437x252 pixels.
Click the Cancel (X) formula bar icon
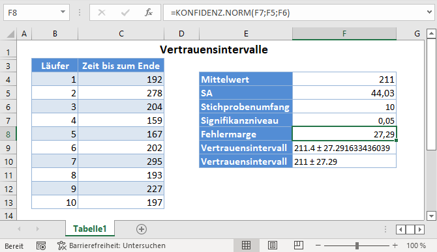pyautogui.click(x=102, y=12)
